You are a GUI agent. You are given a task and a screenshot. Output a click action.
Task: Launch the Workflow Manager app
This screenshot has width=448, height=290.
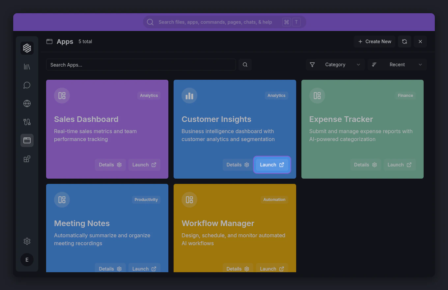click(x=272, y=268)
